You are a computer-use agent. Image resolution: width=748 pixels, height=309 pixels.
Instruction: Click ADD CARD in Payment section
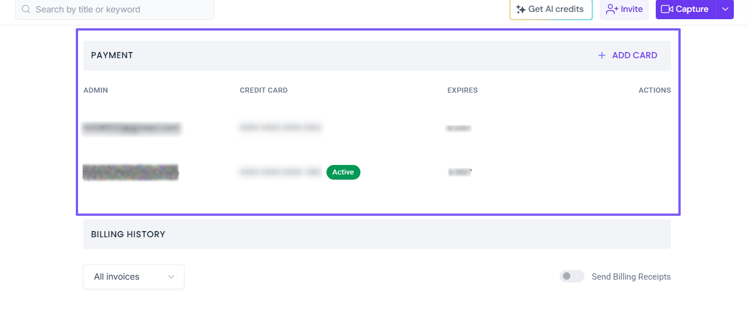coord(627,55)
